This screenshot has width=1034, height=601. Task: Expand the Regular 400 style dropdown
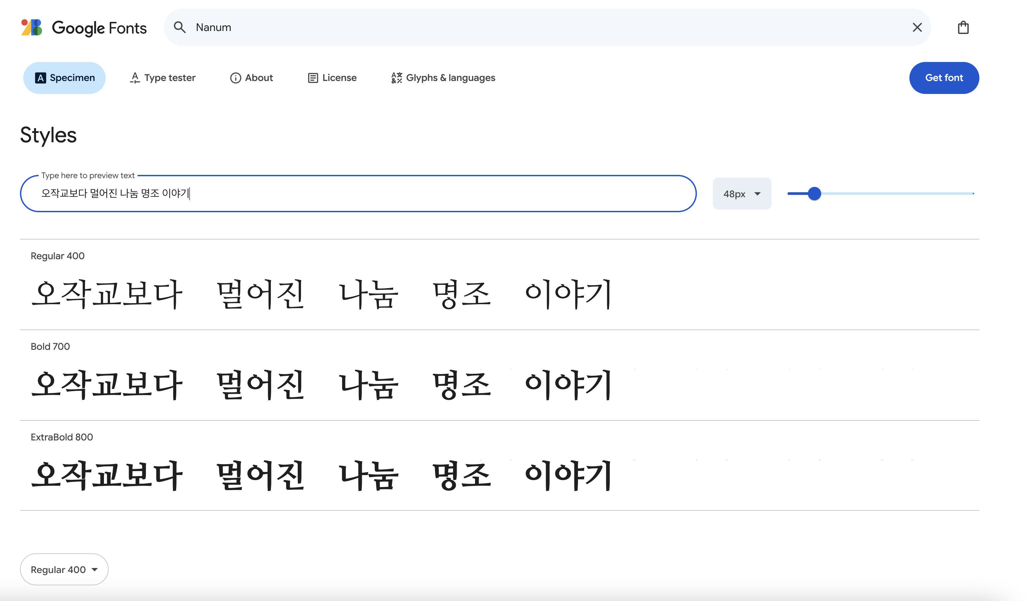pos(64,569)
